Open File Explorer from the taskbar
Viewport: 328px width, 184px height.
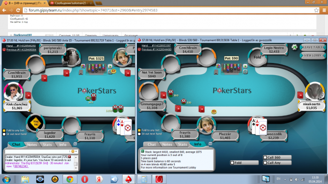pyautogui.click(x=25, y=179)
